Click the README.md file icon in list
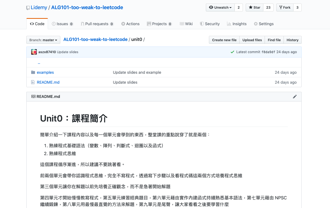Screen dimensions: 330x208 pos(33,82)
